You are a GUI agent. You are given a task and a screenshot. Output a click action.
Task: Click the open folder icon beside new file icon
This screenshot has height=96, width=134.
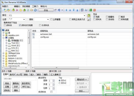[9, 10]
